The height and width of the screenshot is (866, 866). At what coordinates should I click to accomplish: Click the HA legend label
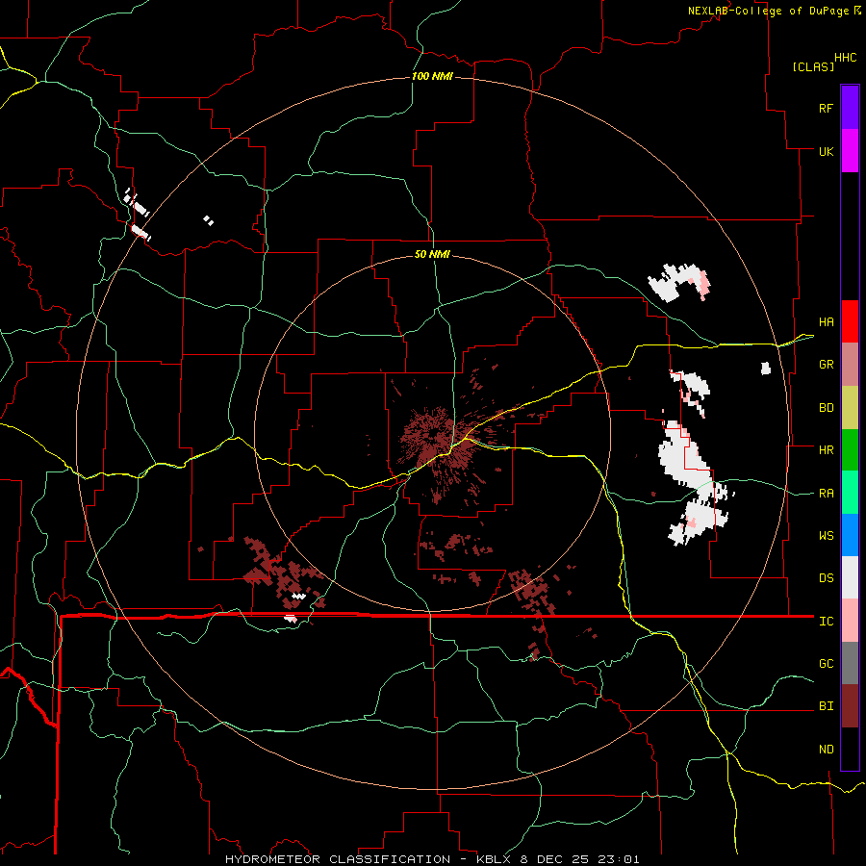pos(826,322)
